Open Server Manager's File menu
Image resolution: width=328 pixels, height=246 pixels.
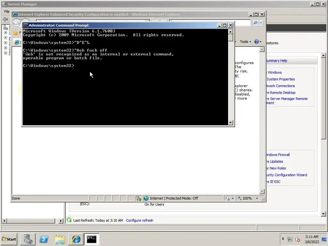point(7,12)
